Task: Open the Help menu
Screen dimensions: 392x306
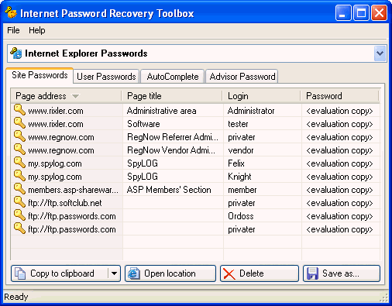Action: [x=37, y=30]
